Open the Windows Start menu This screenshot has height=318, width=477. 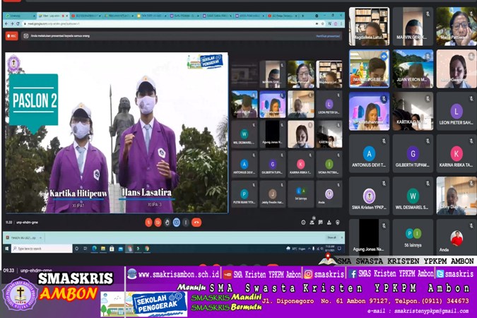[x=6, y=249]
